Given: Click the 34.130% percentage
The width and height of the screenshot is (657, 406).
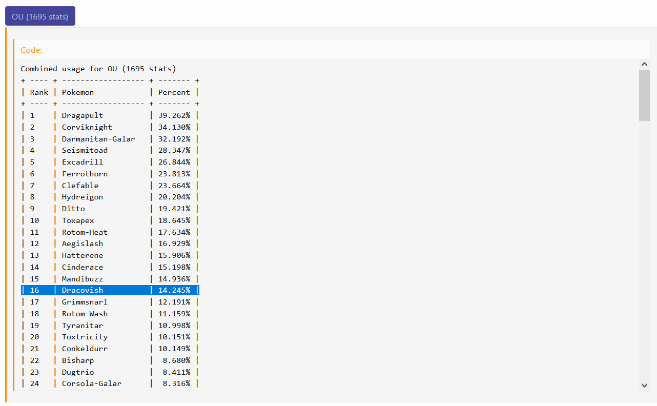Looking at the screenshot, I should pyautogui.click(x=174, y=127).
